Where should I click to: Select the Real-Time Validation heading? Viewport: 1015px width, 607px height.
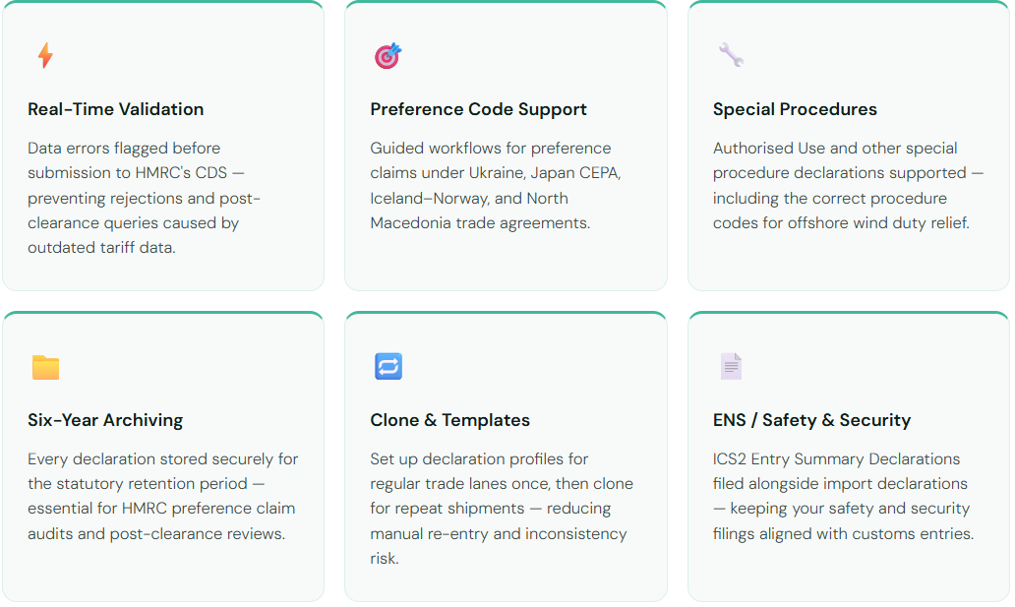(116, 109)
